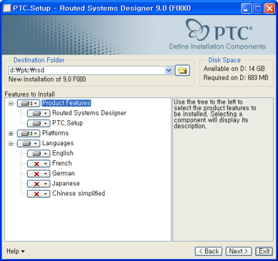The height and width of the screenshot is (261, 278).
Task: Minimize the PTC.Setup window
Action: tap(246, 9)
